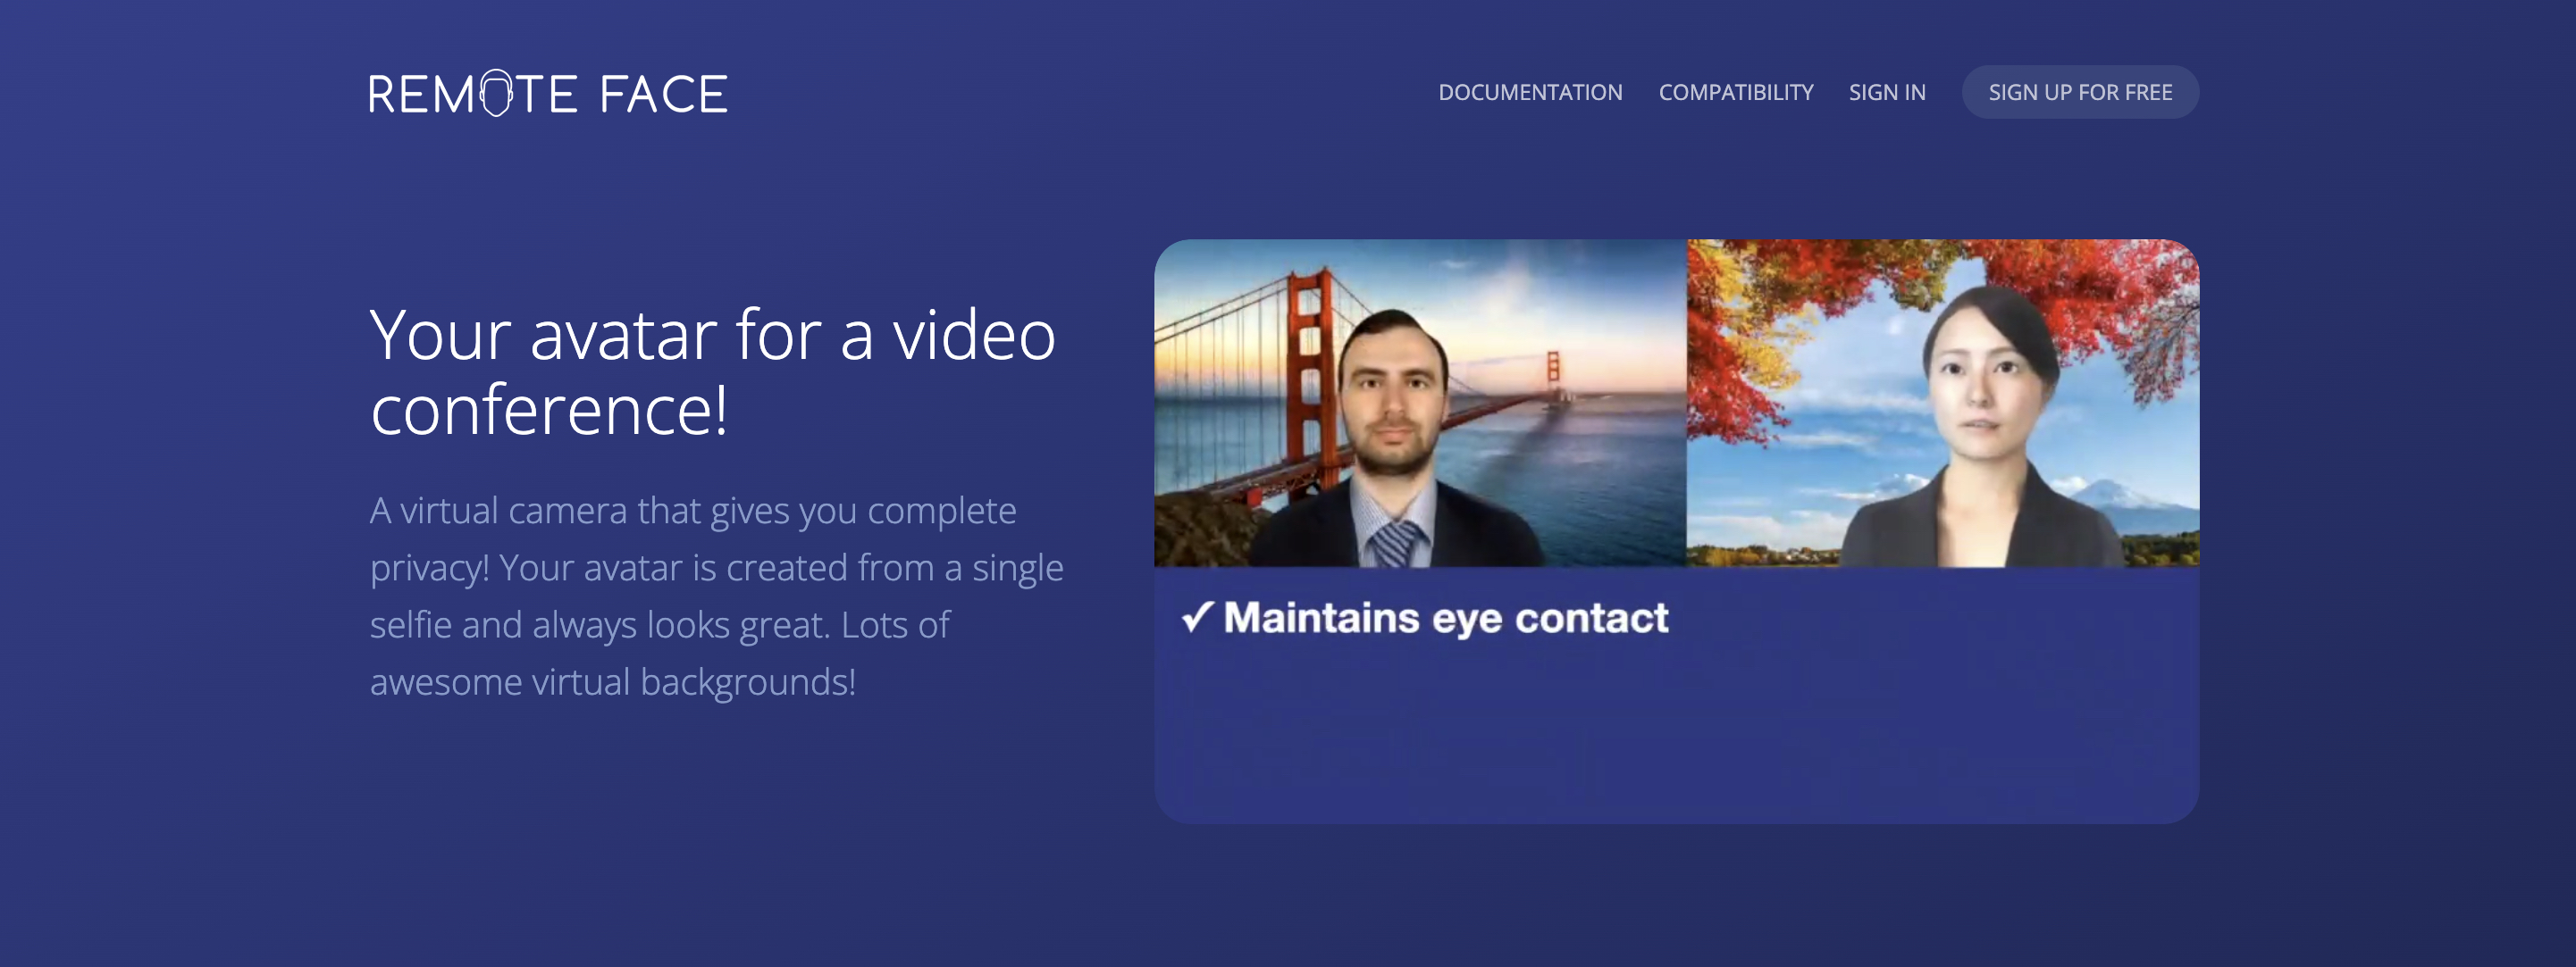Click the Maintains eye contact caption text

(x=1445, y=619)
